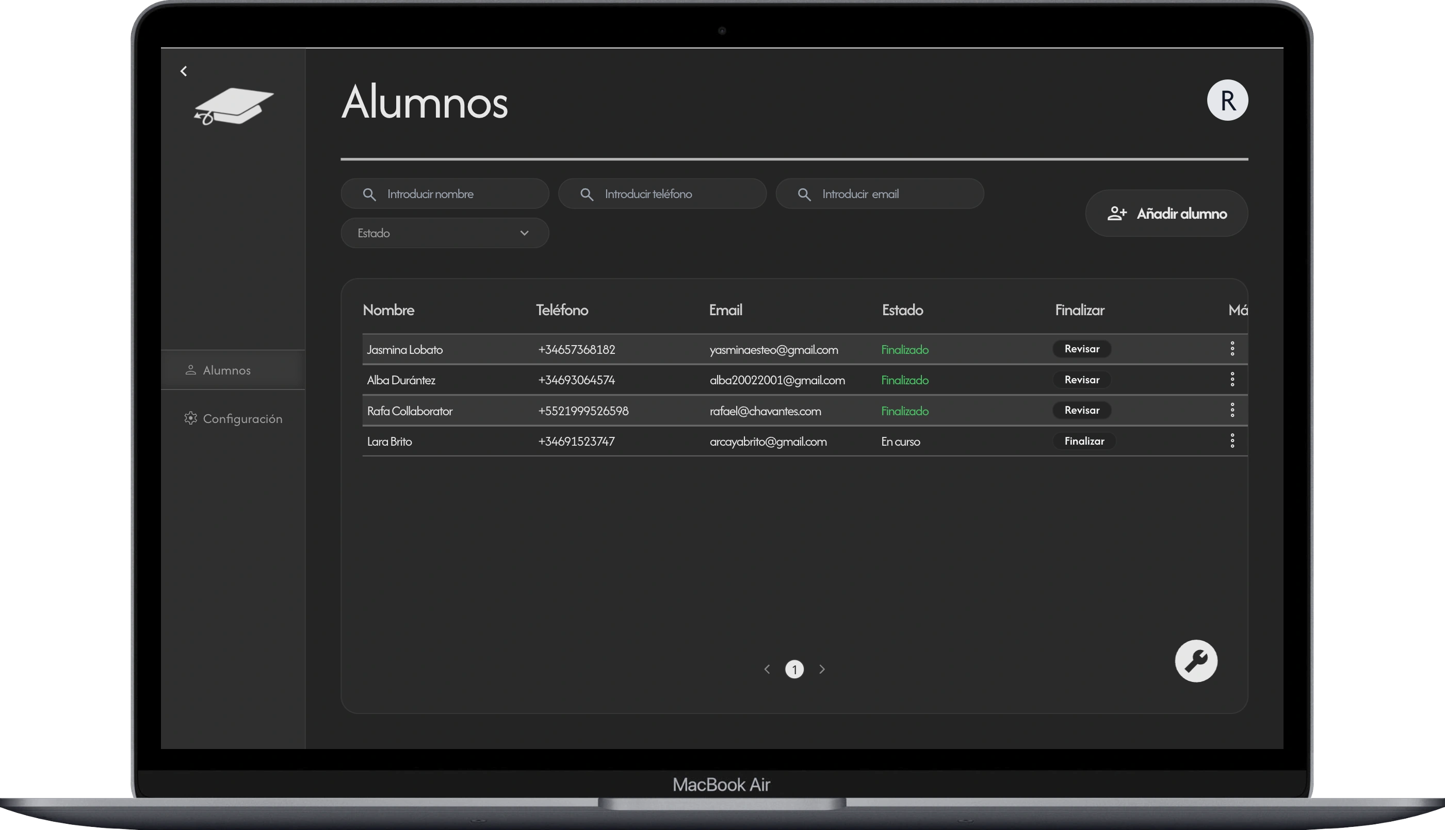Click search icon in teléfono field
Image resolution: width=1445 pixels, height=830 pixels.
pyautogui.click(x=587, y=194)
